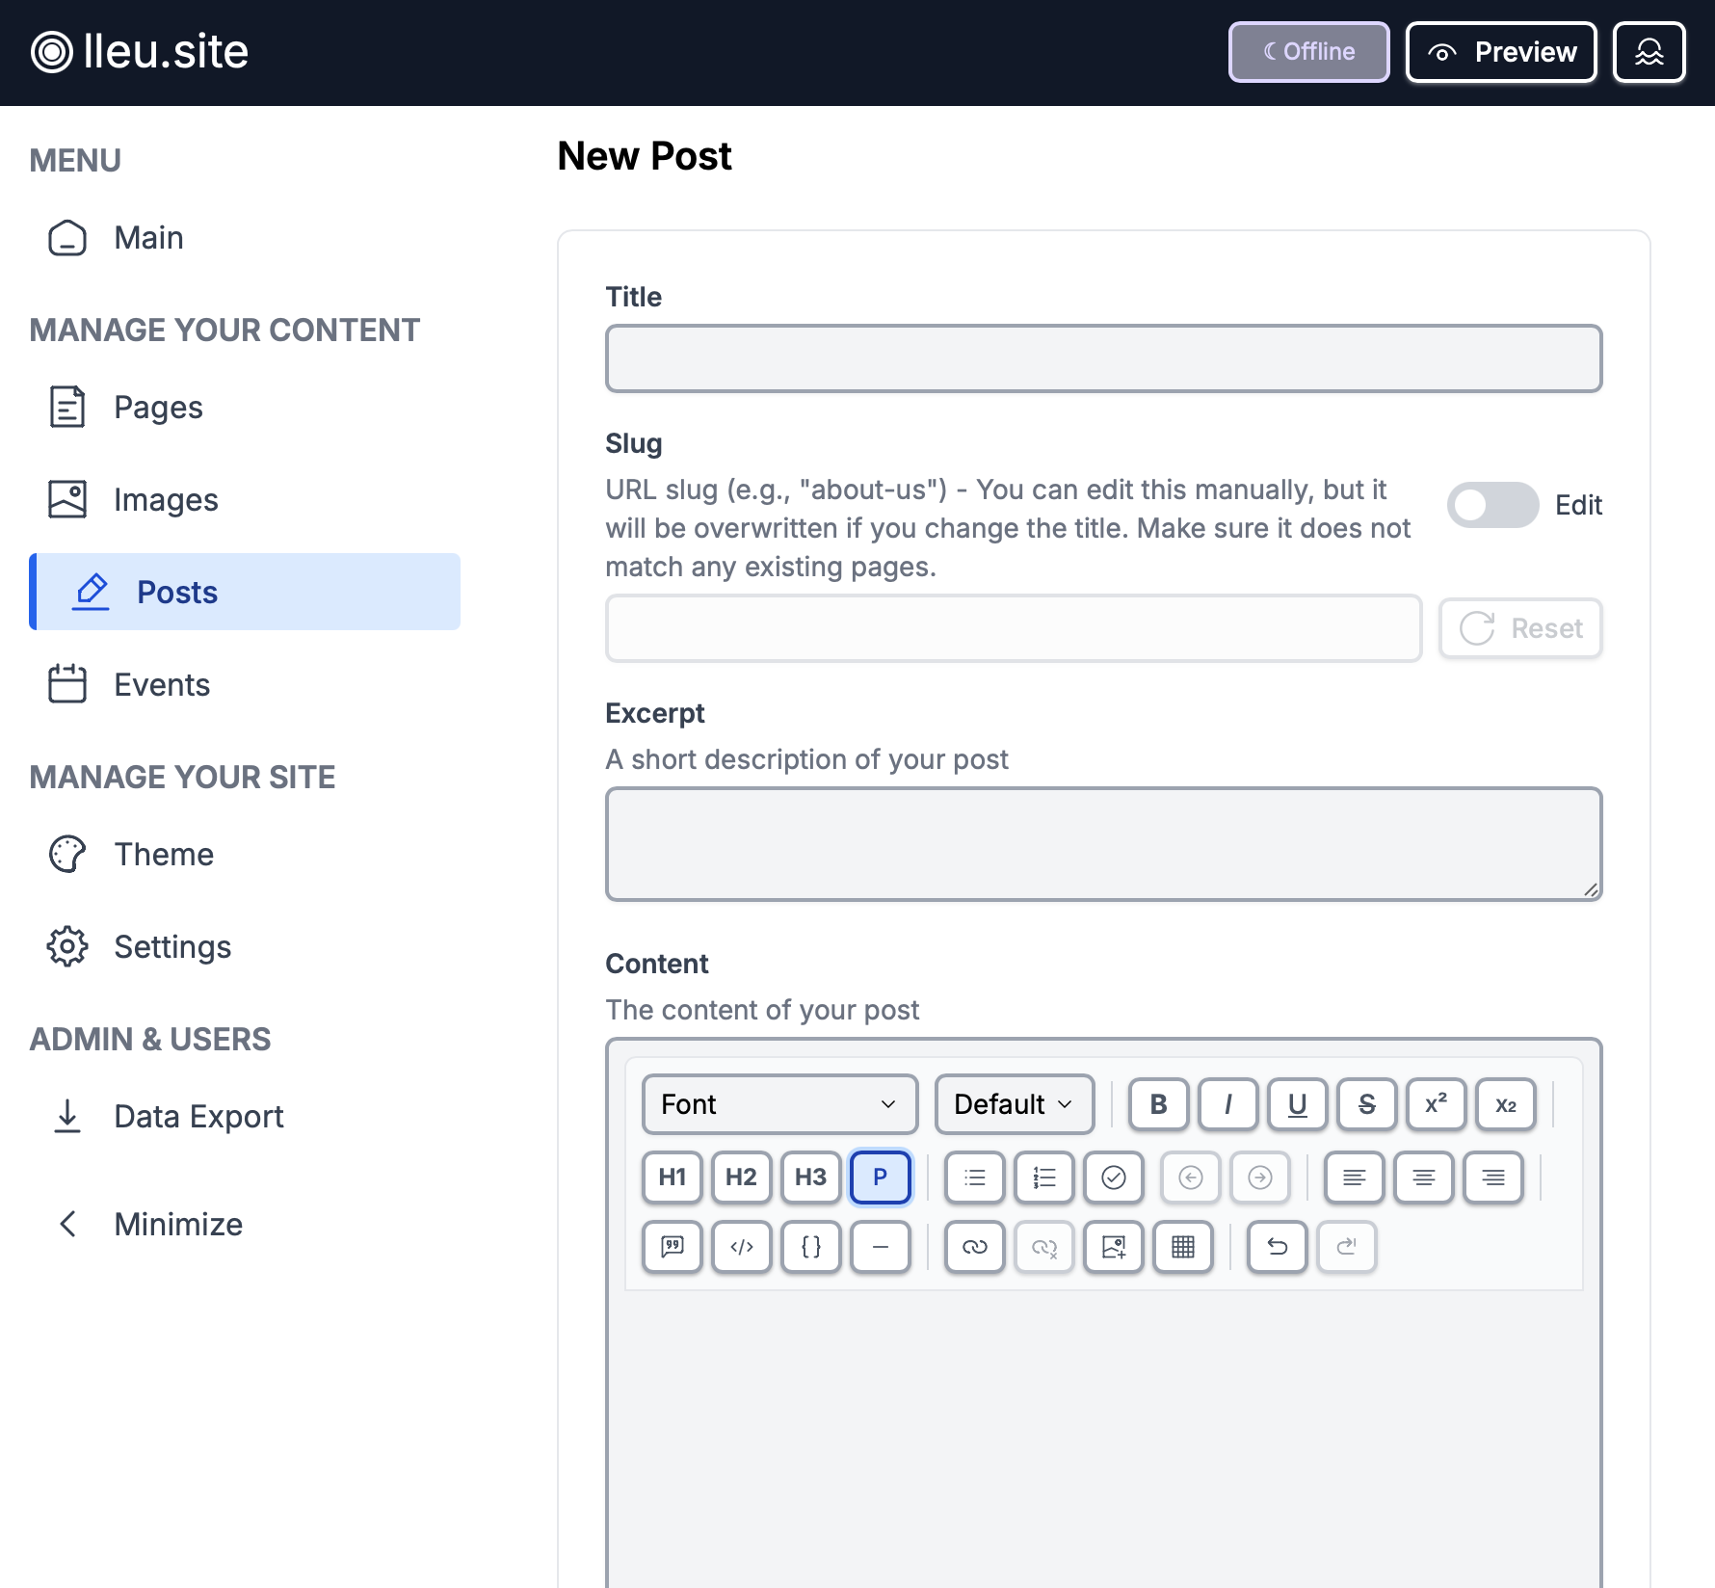Image resolution: width=1715 pixels, height=1588 pixels.
Task: Open the Font dropdown
Action: [x=779, y=1104]
